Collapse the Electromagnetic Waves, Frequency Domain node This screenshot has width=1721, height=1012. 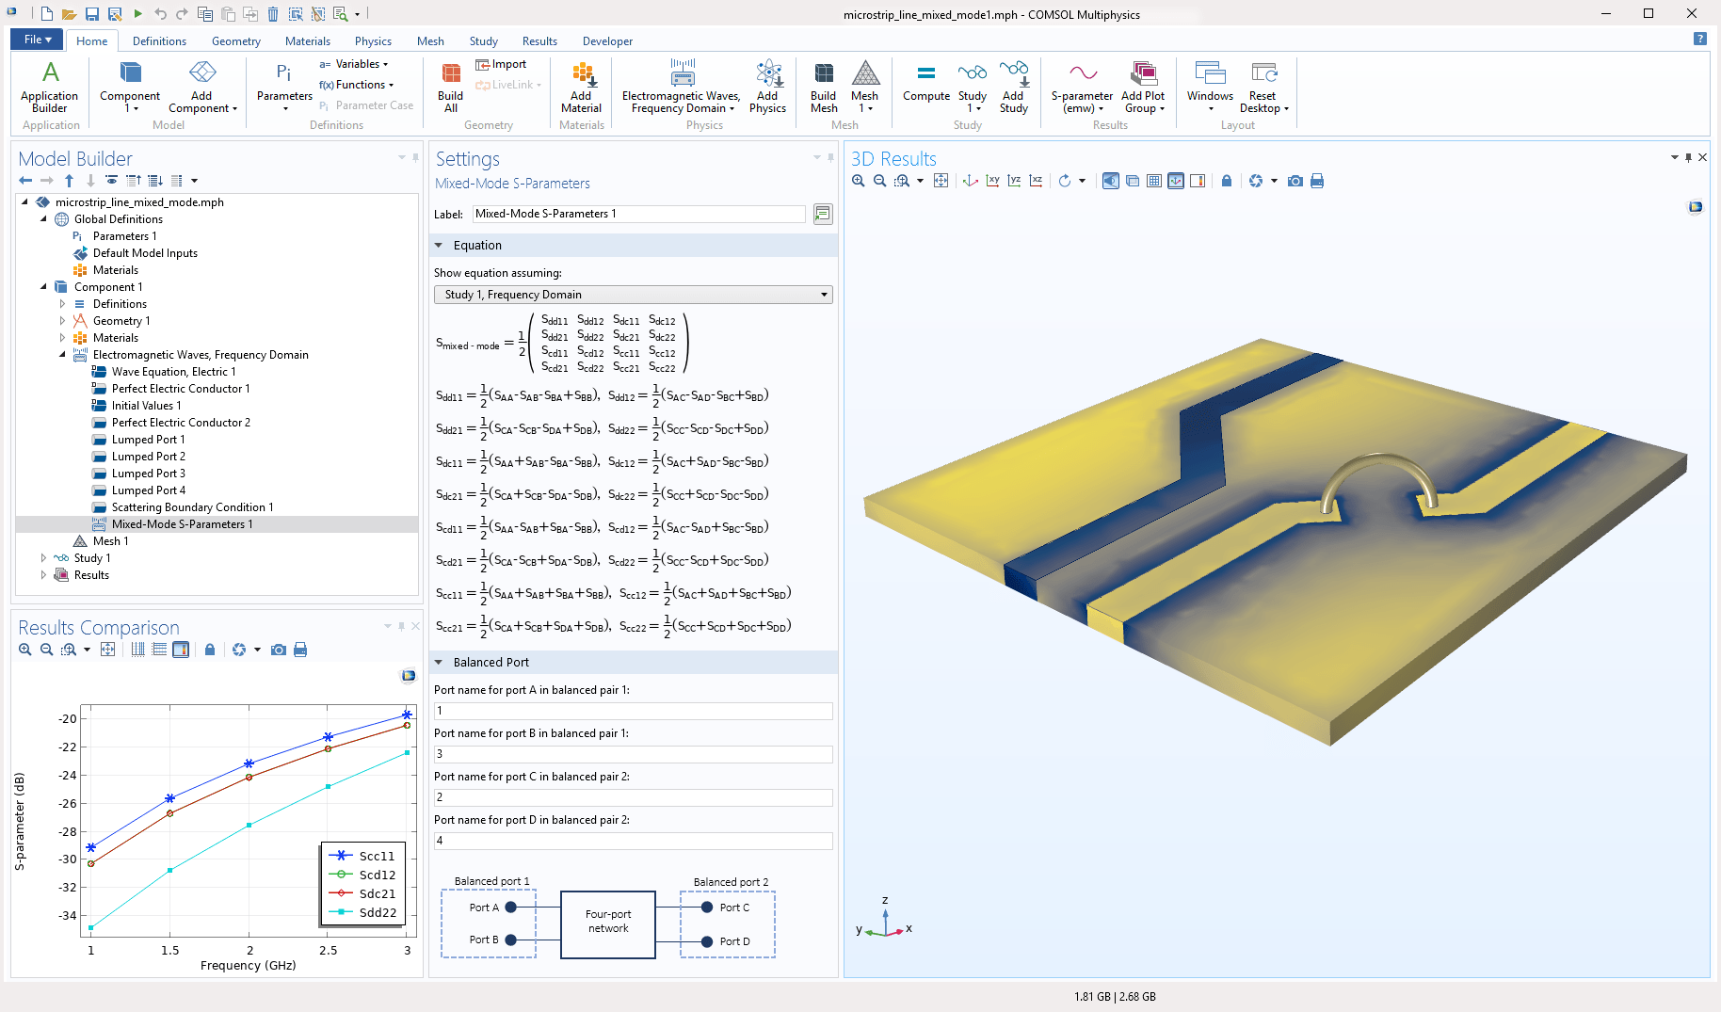coord(62,355)
